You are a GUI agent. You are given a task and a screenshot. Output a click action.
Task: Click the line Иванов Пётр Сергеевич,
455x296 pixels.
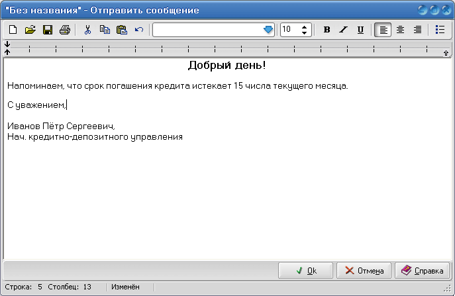(61, 126)
